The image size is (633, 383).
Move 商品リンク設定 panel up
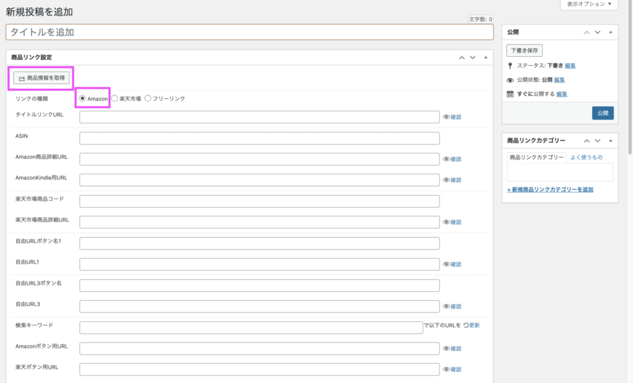[x=462, y=58]
